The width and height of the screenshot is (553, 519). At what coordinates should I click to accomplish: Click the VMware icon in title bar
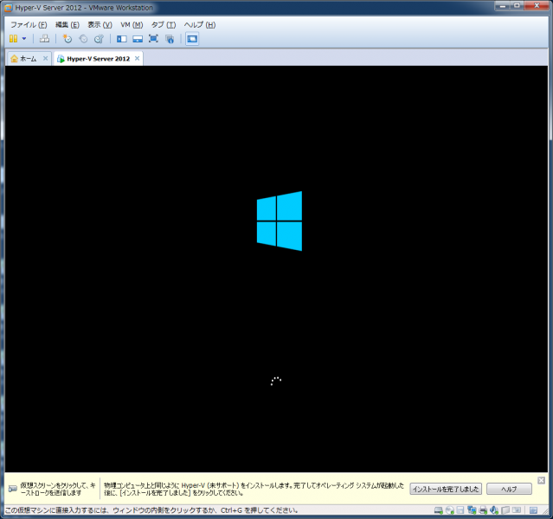click(x=8, y=8)
